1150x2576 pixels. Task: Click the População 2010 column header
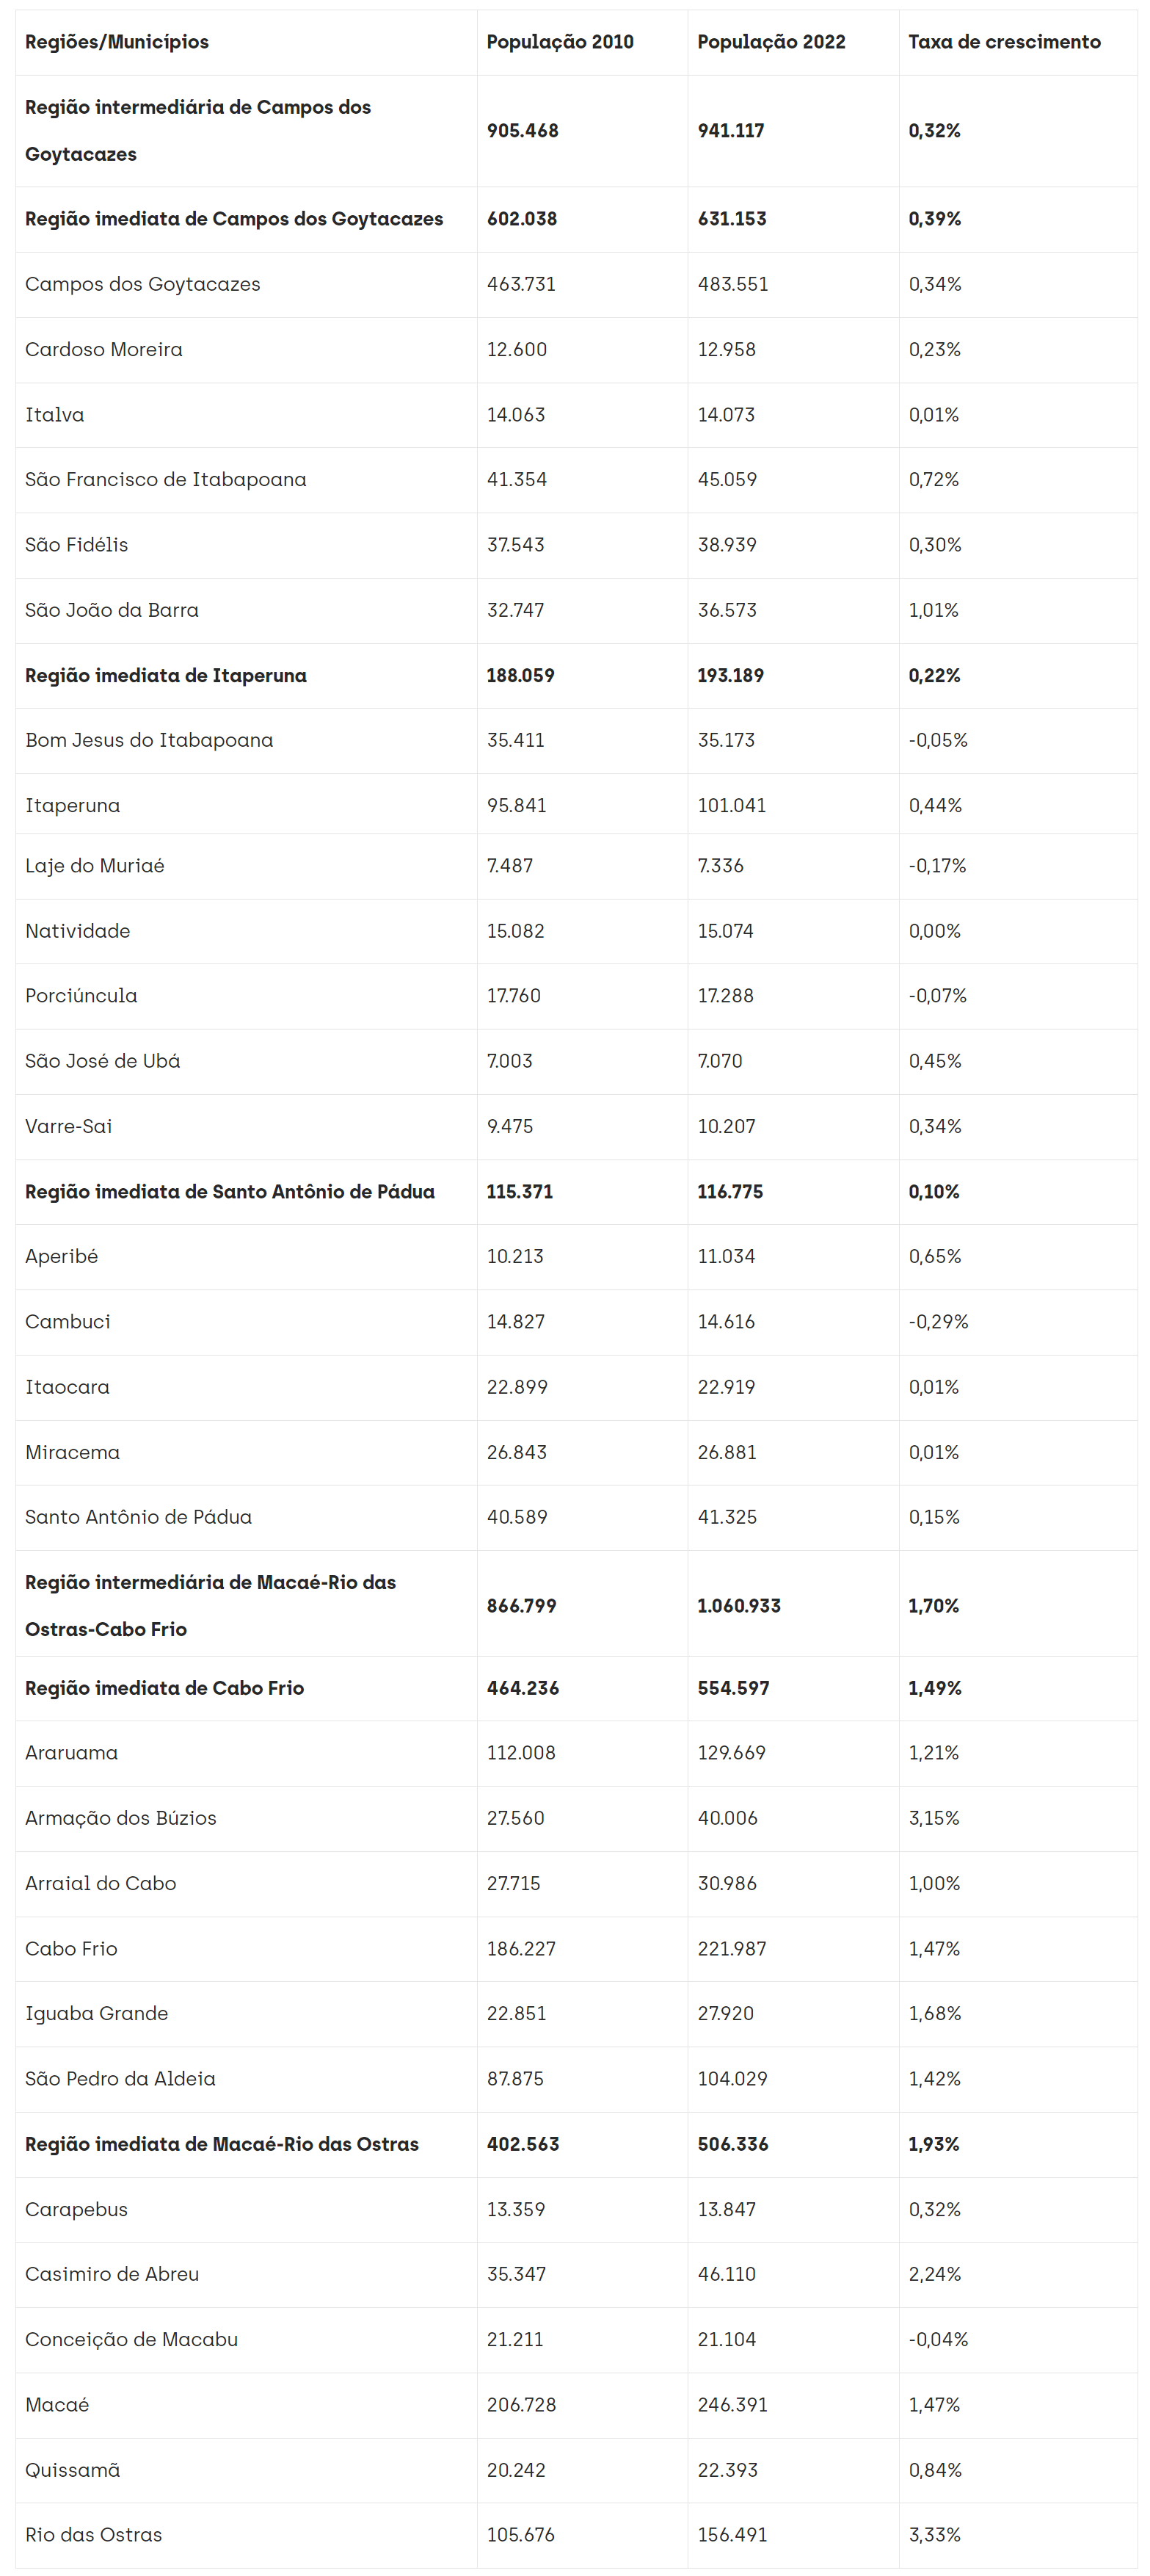click(x=559, y=42)
